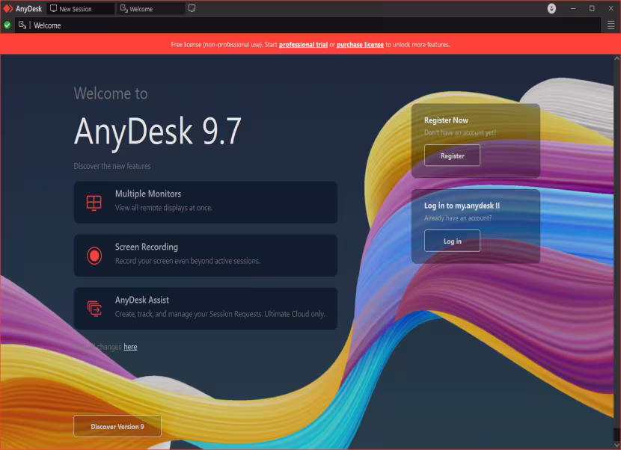Click the AnyDesk Assist icon
This screenshot has height=450, width=621.
coord(94,309)
